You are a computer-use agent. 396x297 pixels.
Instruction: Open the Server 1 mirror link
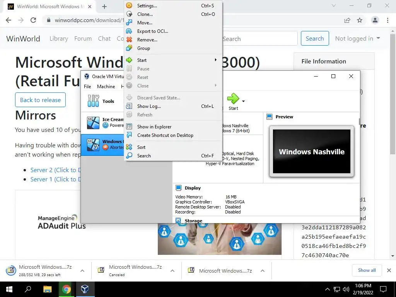pyautogui.click(x=56, y=179)
